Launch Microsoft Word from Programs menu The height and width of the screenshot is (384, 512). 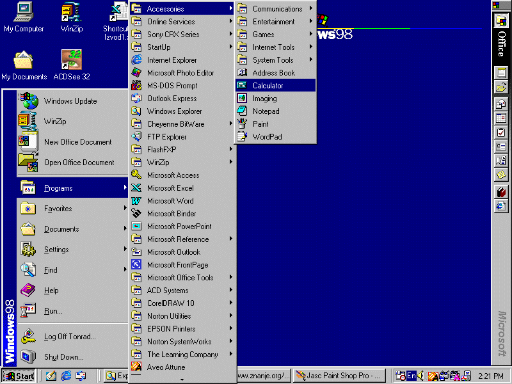tap(182, 201)
